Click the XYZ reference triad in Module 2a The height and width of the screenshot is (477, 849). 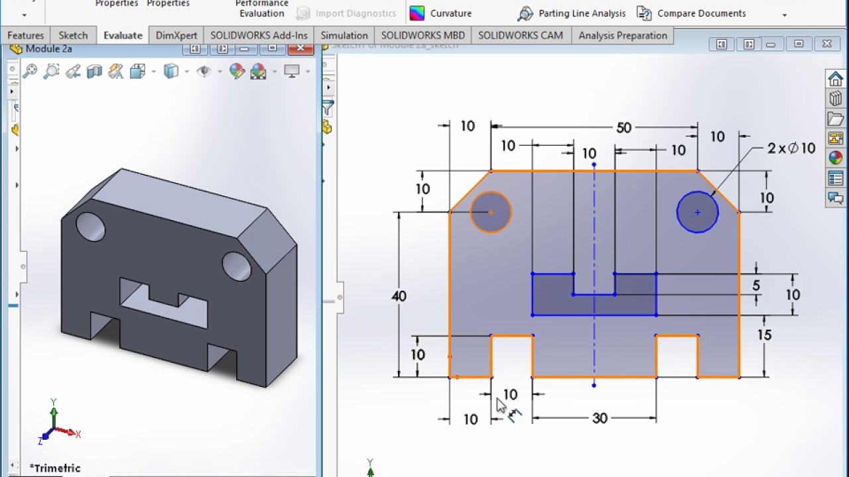tap(57, 421)
